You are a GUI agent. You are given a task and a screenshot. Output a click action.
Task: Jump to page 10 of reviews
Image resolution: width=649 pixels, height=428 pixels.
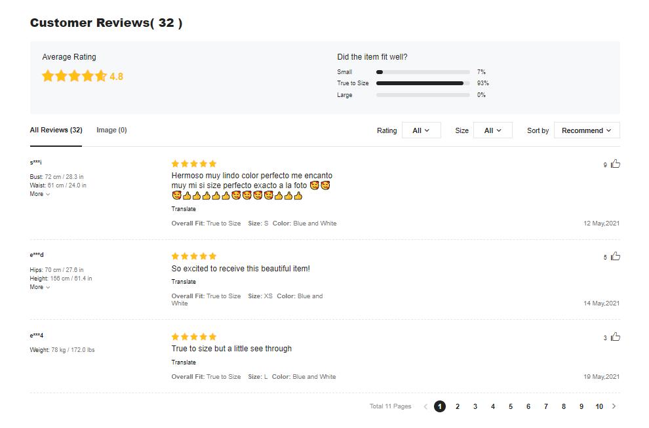tap(599, 406)
